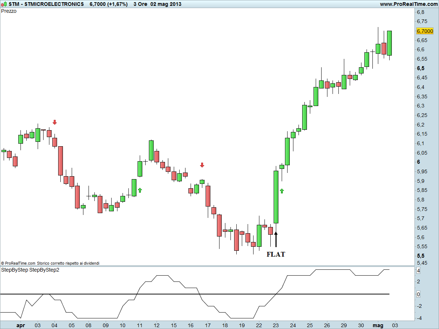Click the 5,45 price axis value
Viewport: 439px width, 329px height.
422,263
